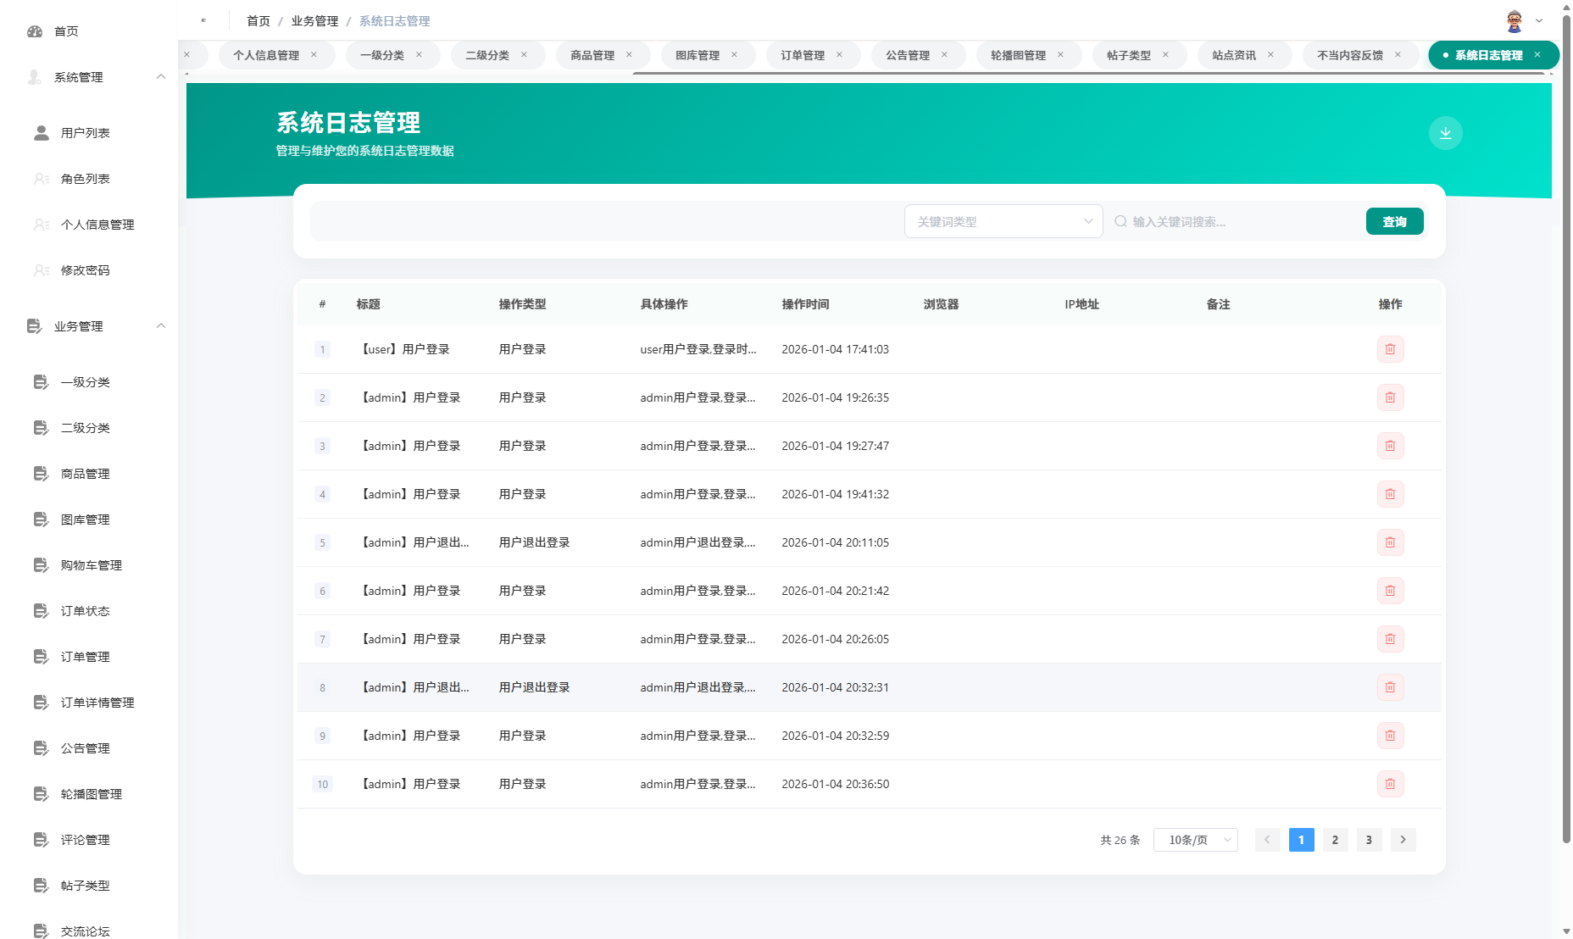
Task: Go to pagination page 3
Action: pos(1369,840)
